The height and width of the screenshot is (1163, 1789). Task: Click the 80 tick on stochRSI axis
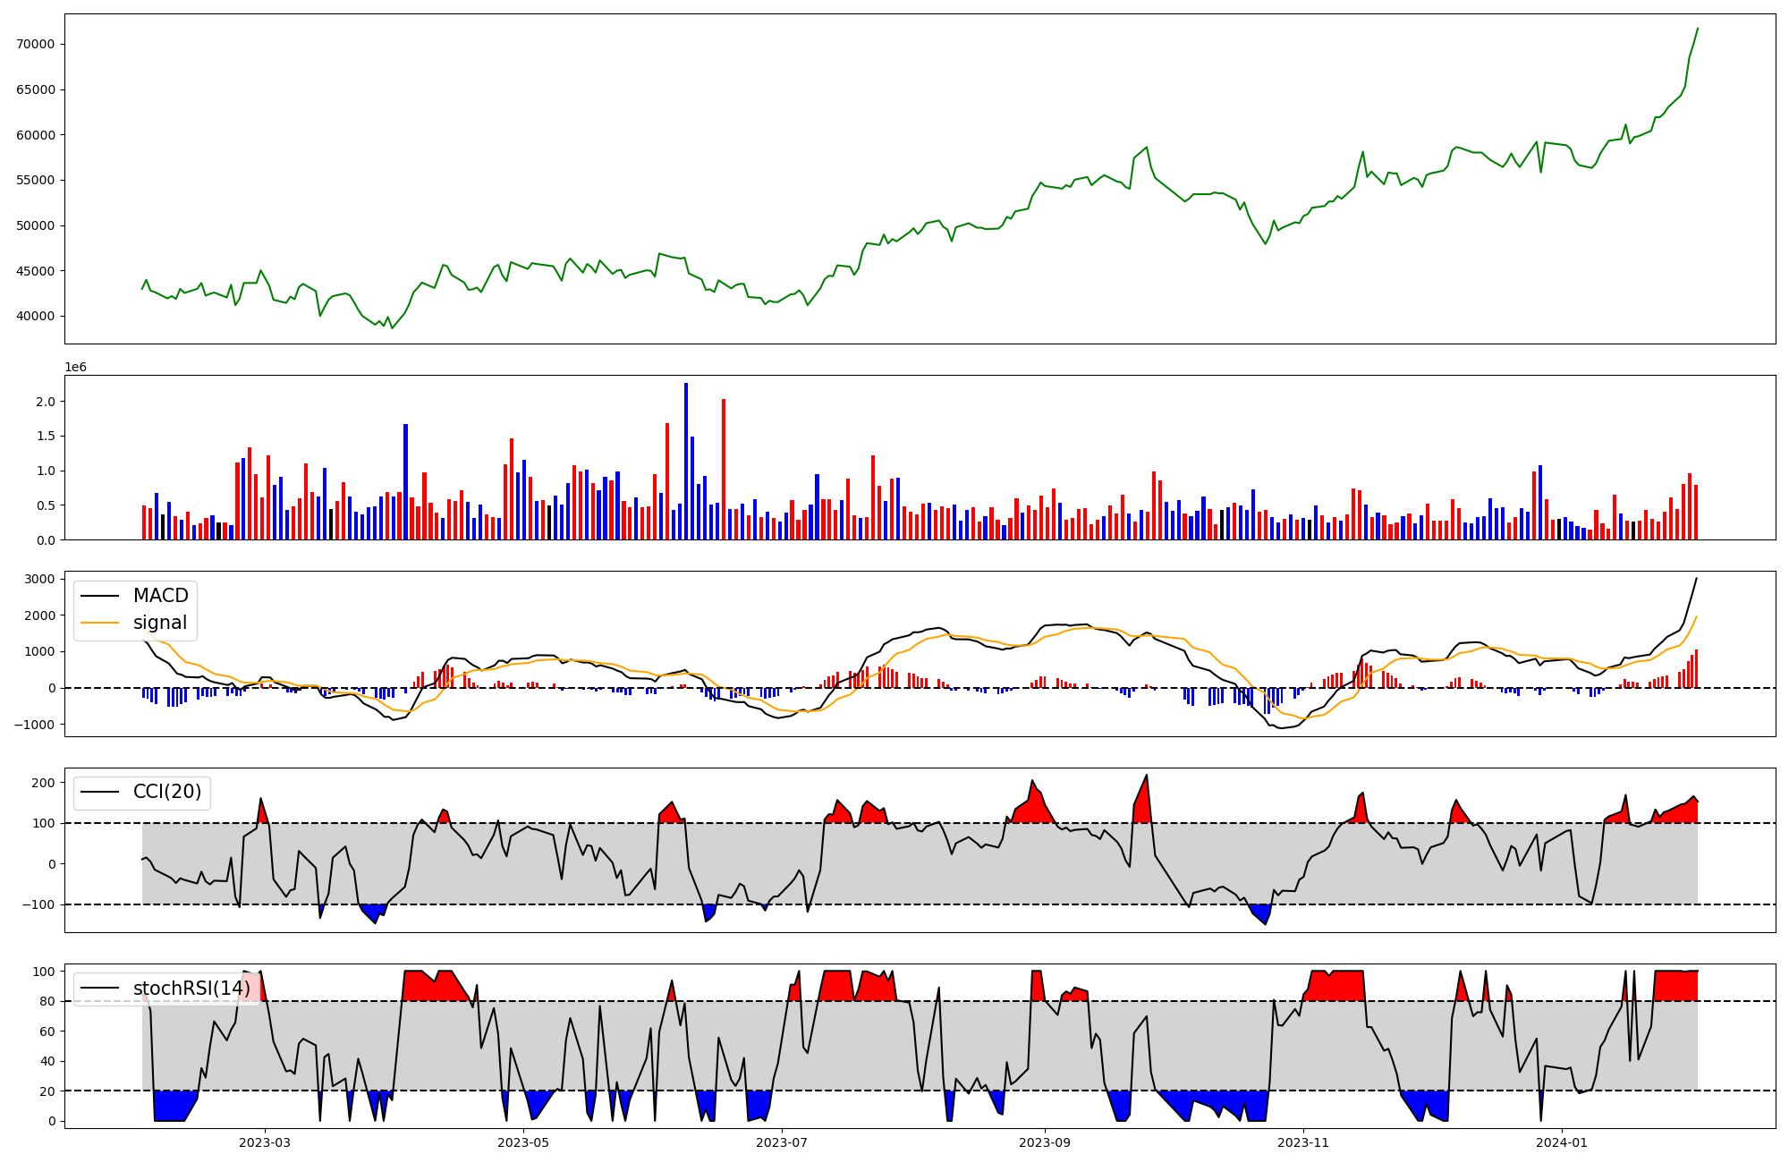coord(47,1001)
